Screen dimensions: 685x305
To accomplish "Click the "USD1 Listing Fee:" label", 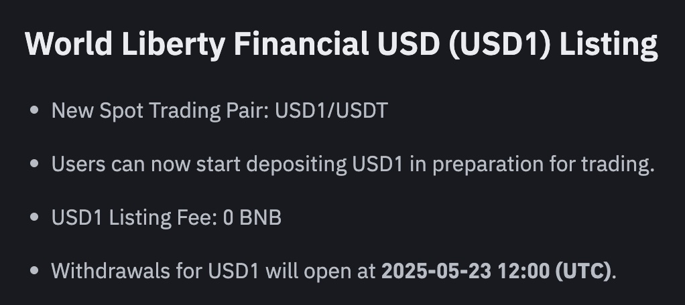I will 134,218.
